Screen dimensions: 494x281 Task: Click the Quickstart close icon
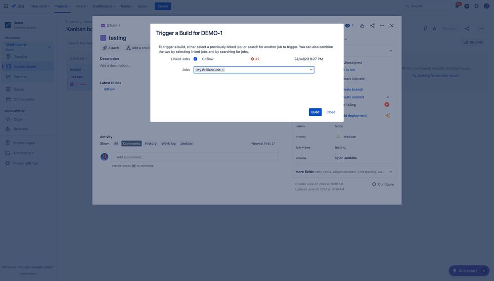(x=484, y=271)
